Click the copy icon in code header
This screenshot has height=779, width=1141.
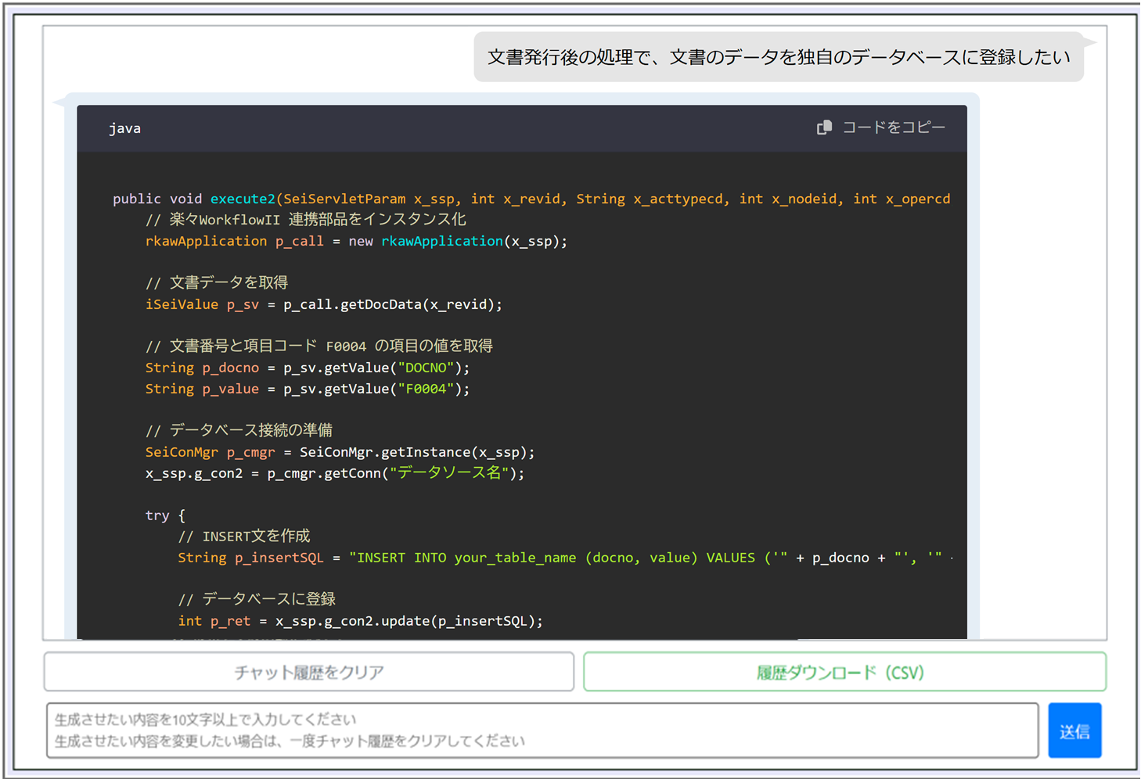click(824, 127)
